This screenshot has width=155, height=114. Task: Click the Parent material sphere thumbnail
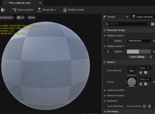[x=132, y=82]
